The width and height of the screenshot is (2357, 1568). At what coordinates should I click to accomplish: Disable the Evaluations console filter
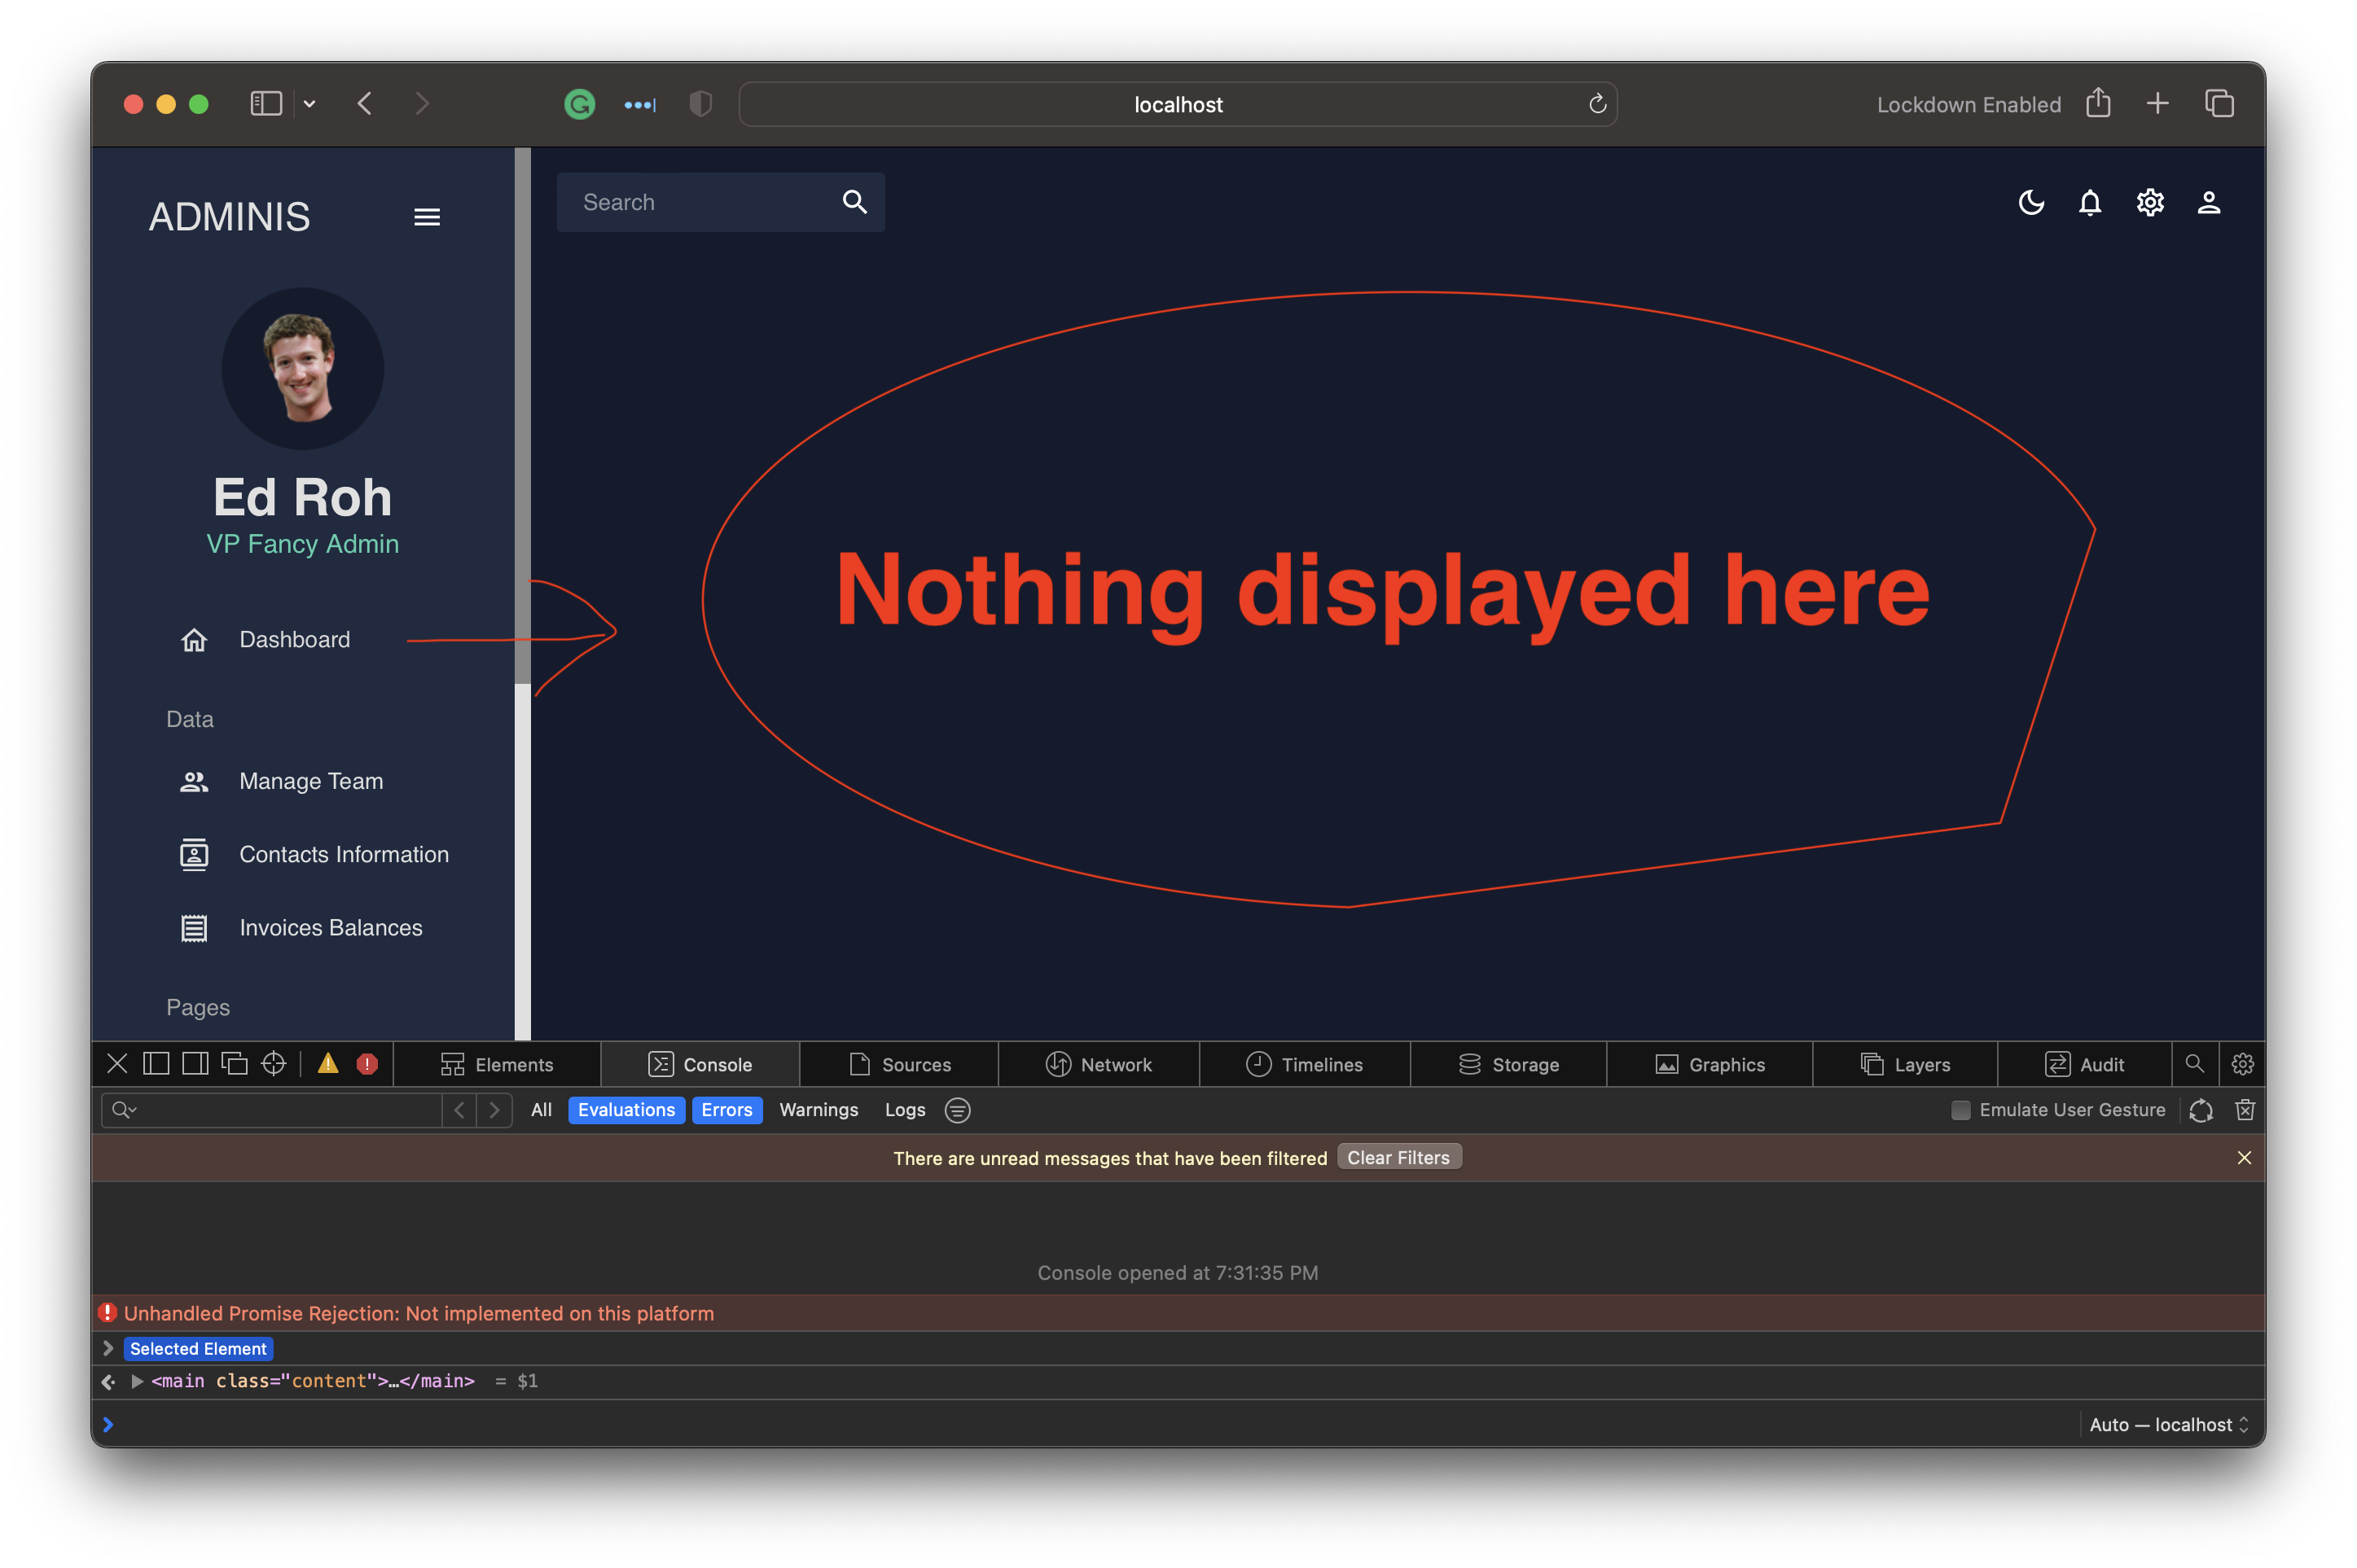[625, 1110]
